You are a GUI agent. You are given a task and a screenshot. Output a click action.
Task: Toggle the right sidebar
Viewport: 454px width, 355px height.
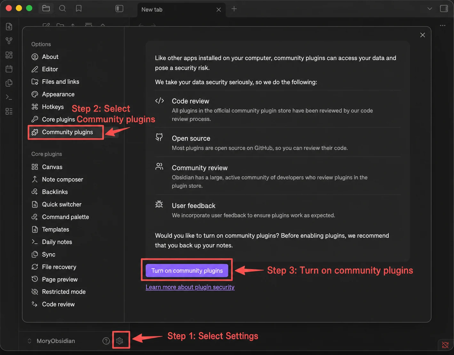coord(444,9)
